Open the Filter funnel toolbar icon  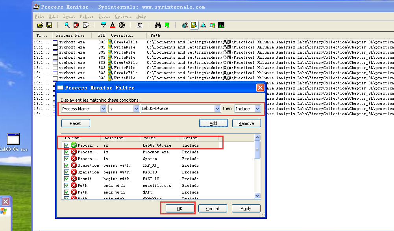point(103,25)
